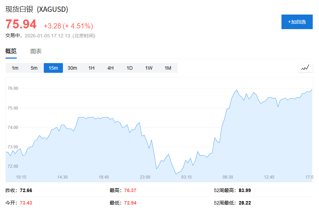Click the line chart type icon
319x208 pixels.
click(305, 68)
